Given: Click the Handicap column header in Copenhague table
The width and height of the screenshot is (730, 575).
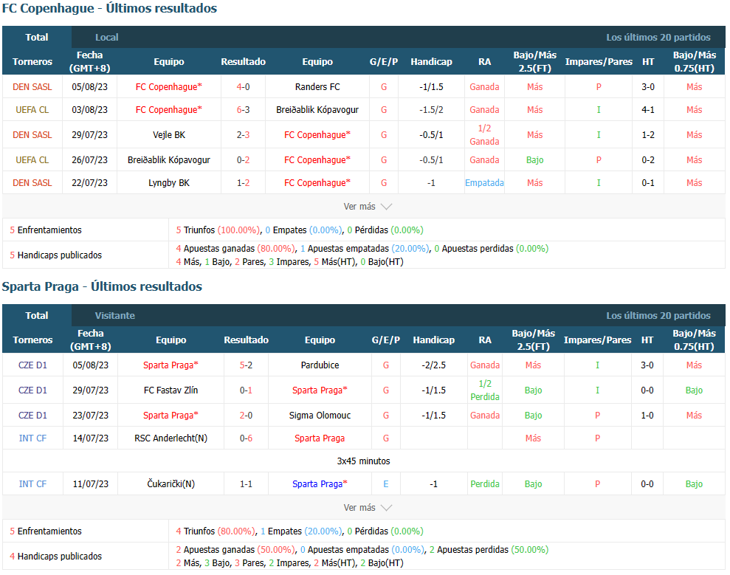Looking at the screenshot, I should [x=431, y=62].
